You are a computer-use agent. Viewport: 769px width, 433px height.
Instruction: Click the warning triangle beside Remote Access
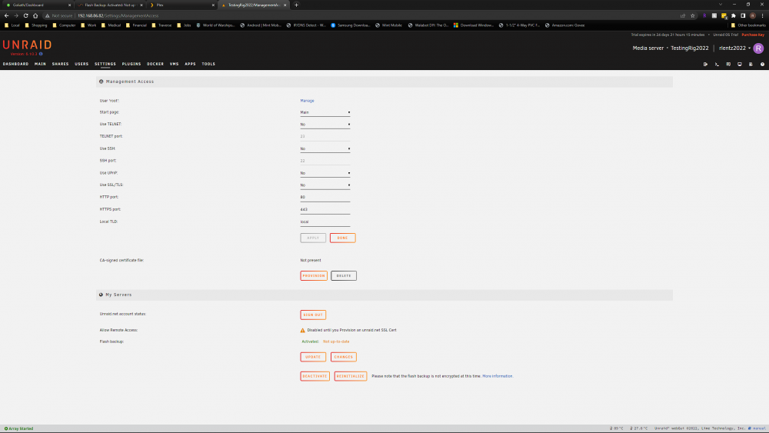(302, 331)
